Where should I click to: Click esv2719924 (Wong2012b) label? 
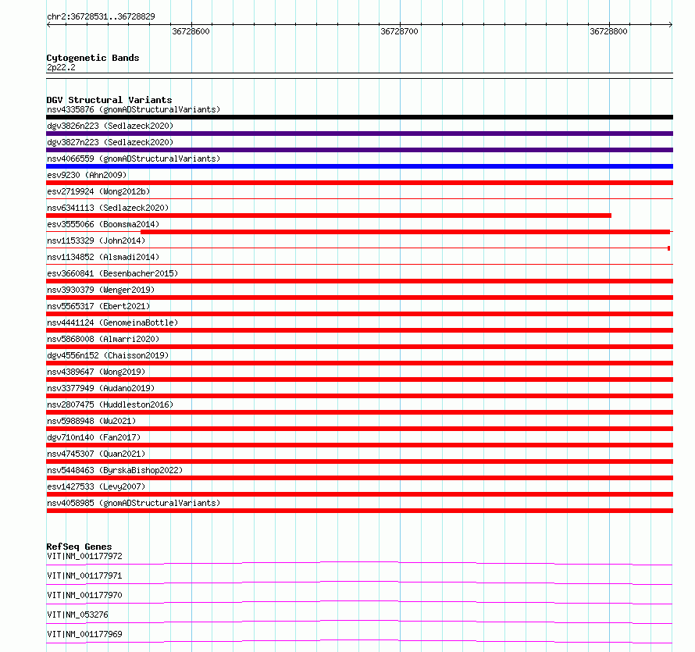(98, 191)
